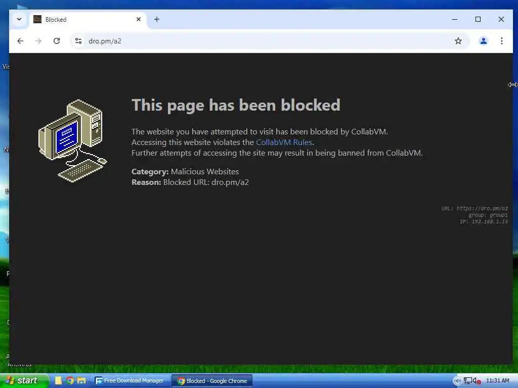This screenshot has width=518, height=388.
Task: Click the 'group: group1' text
Action: (488, 215)
